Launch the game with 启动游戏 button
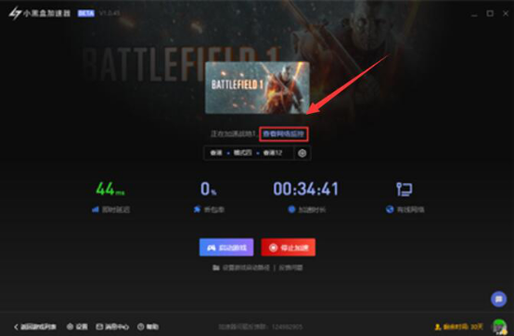Screen dimensions: 514x336 click(226, 247)
